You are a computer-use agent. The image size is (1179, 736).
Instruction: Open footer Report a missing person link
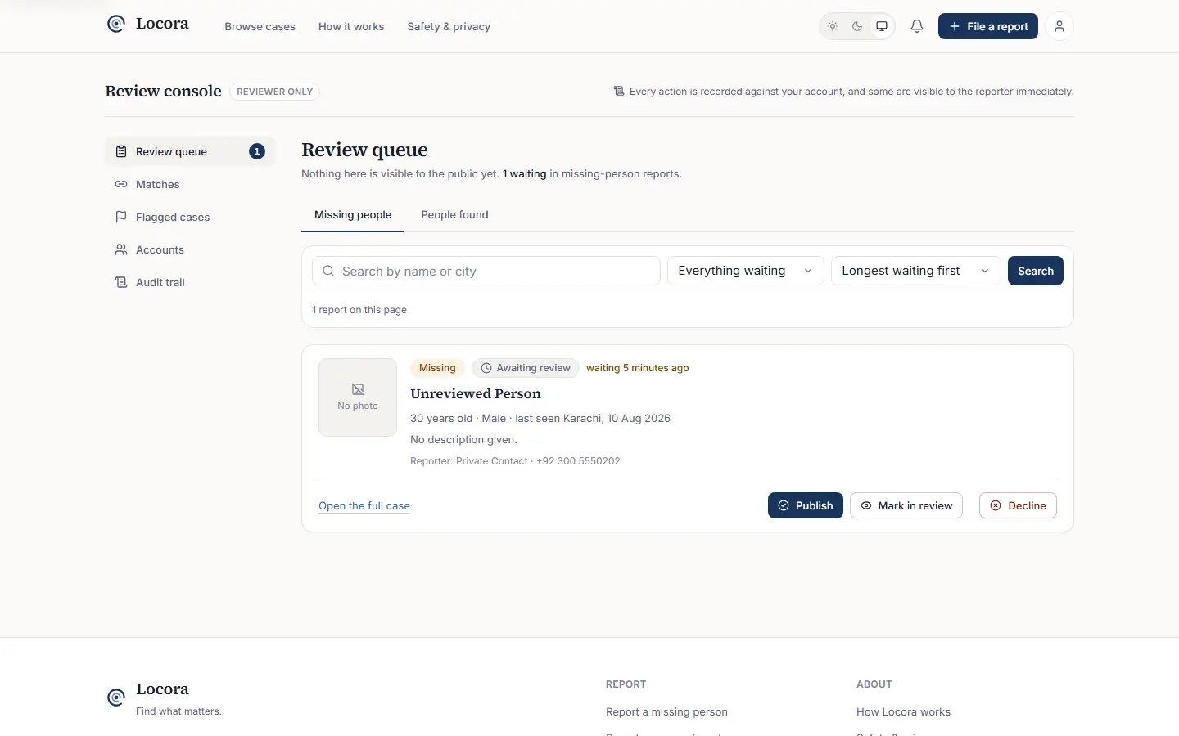pyautogui.click(x=666, y=711)
